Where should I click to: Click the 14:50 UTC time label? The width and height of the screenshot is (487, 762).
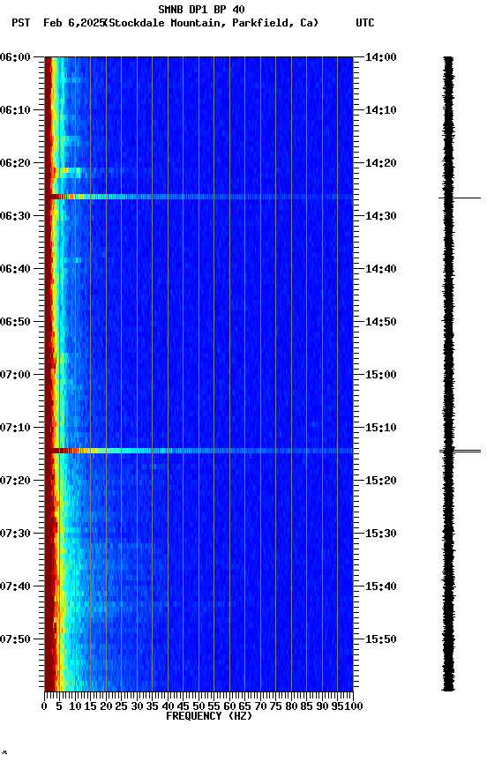(381, 322)
